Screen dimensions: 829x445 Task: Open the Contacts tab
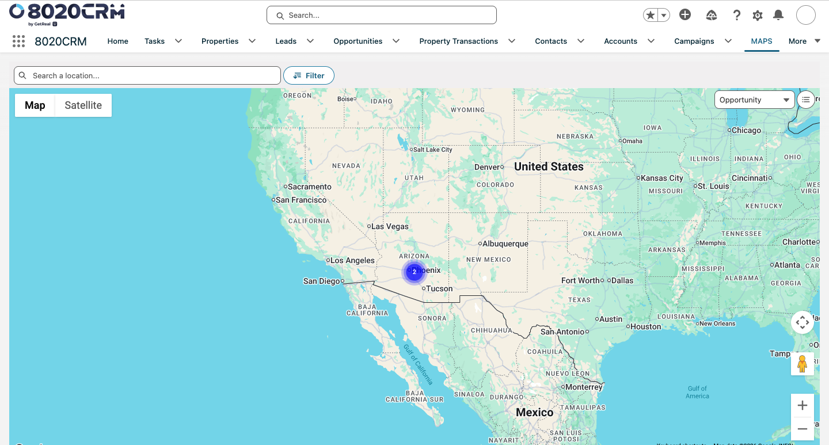[551, 41]
